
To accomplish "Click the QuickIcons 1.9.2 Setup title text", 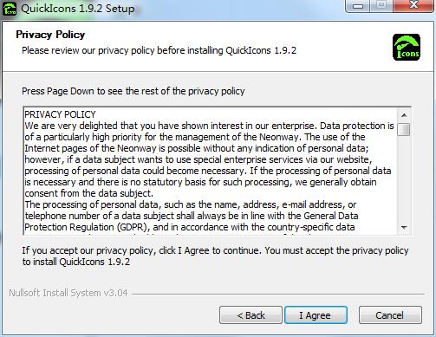I will pos(78,9).
